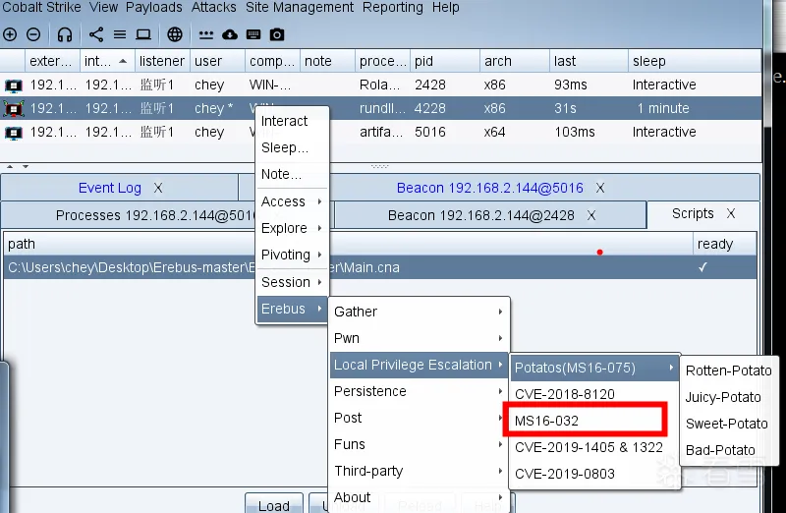Open listeners via headphones icon
This screenshot has height=513, width=786.
pyautogui.click(x=65, y=34)
